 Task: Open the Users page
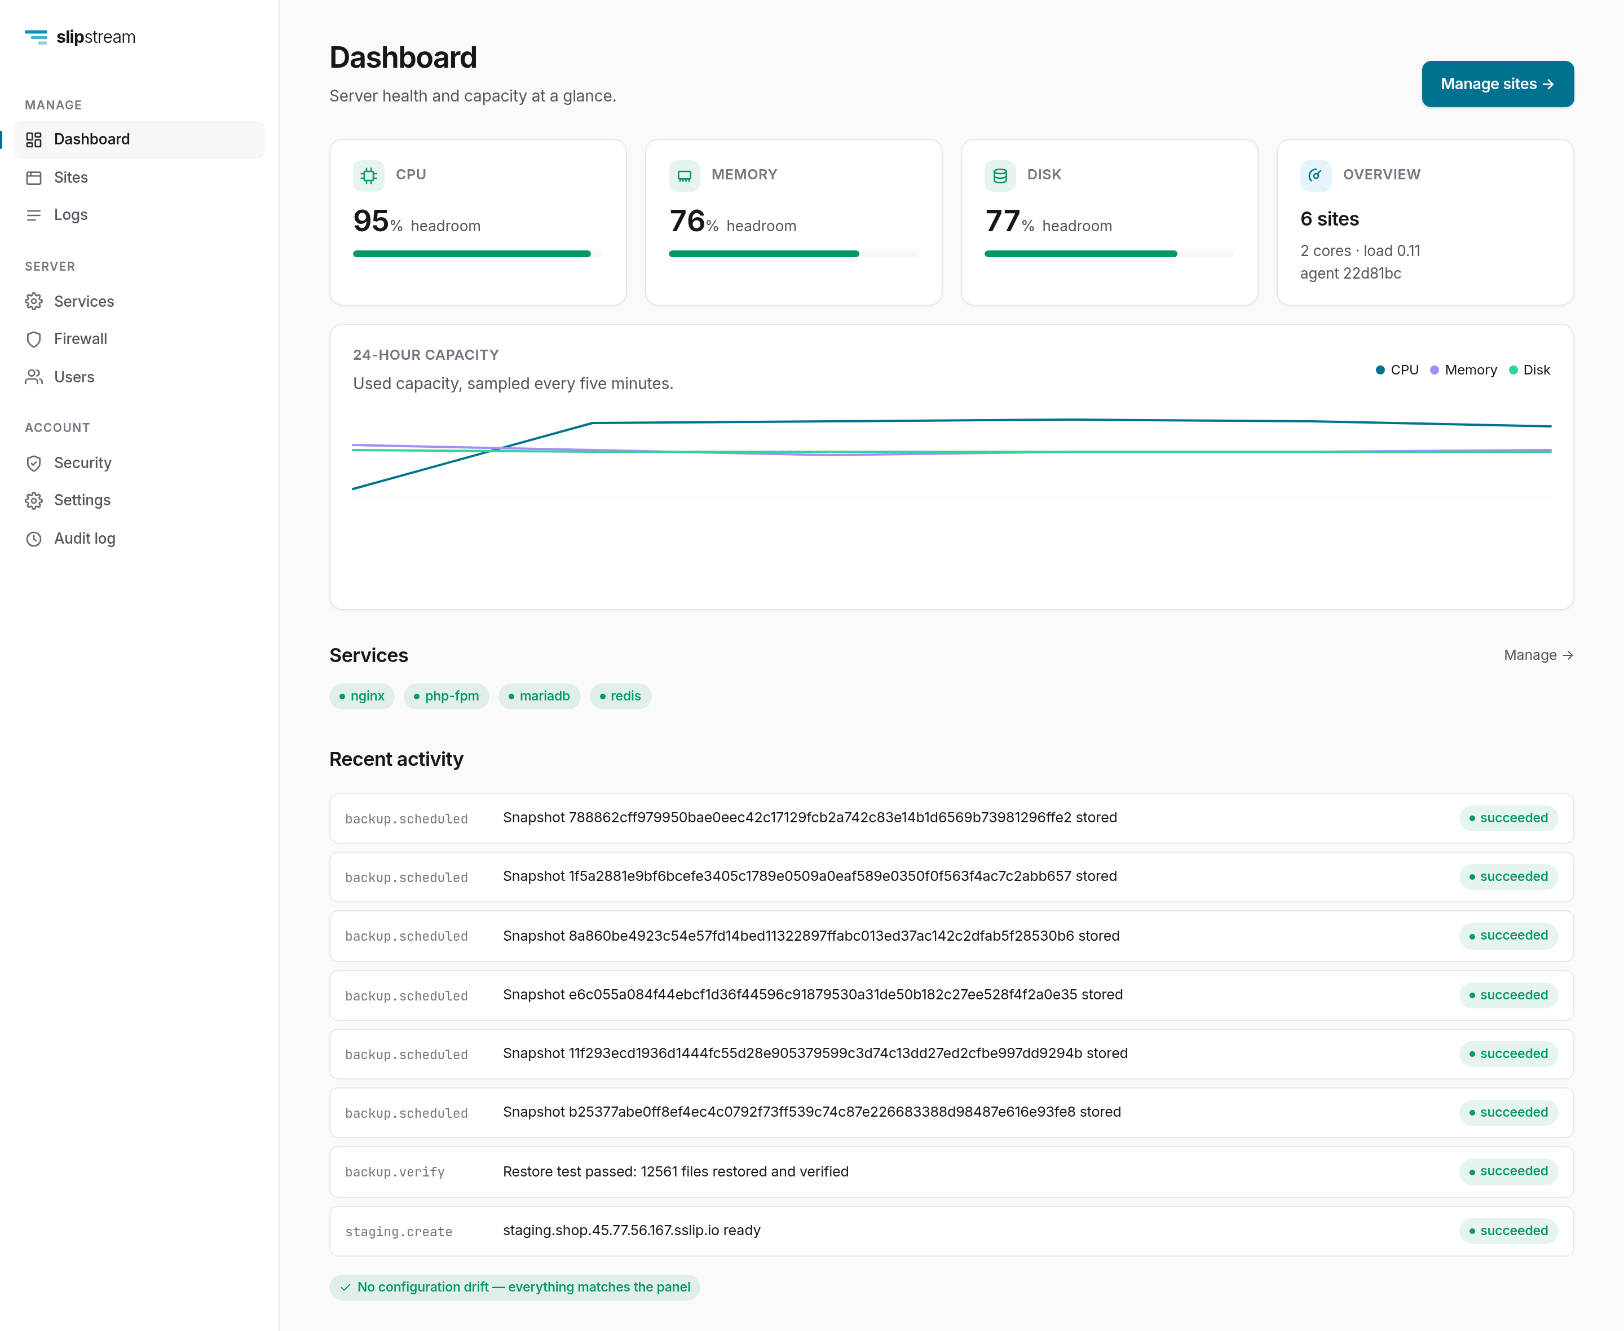pyautogui.click(x=139, y=377)
